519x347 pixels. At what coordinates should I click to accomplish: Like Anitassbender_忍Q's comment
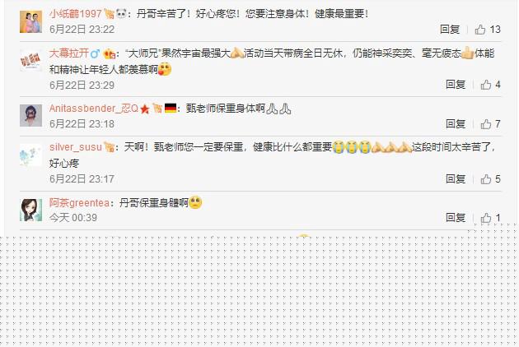(x=490, y=124)
